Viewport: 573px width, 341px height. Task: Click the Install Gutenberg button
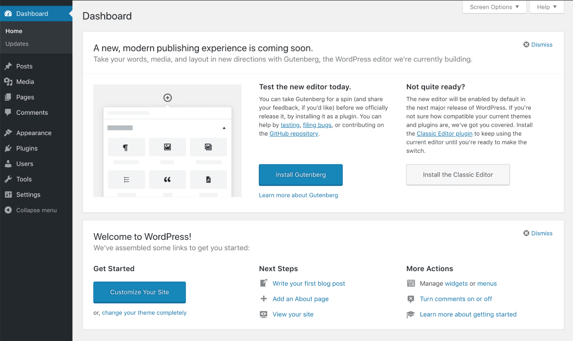(x=301, y=175)
